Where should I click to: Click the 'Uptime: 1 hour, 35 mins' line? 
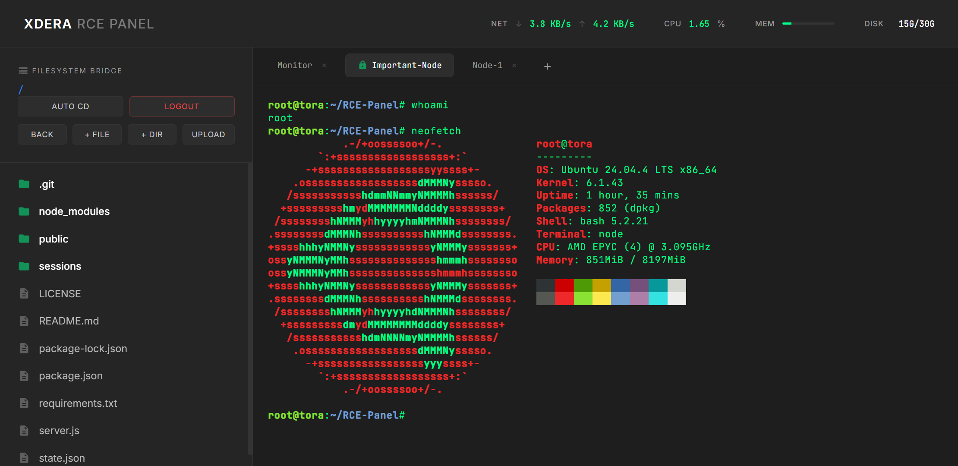point(608,195)
